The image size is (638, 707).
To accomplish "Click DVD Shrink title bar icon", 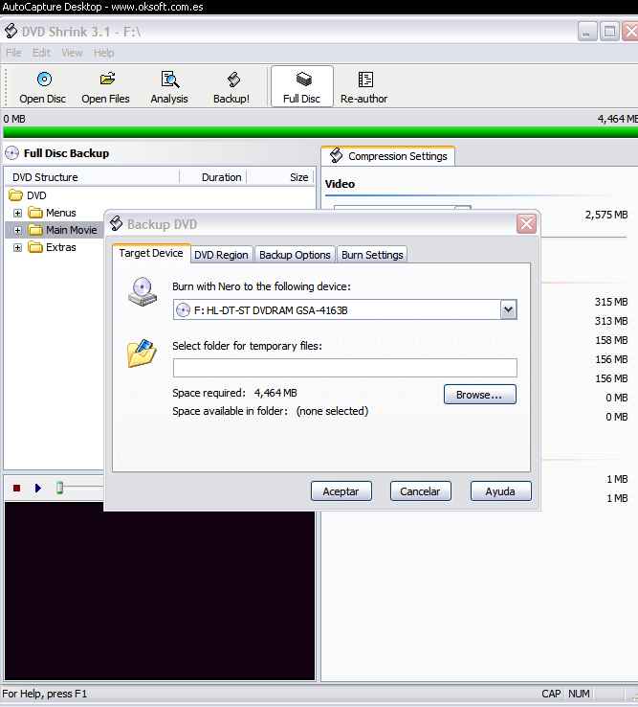I will 11,32.
